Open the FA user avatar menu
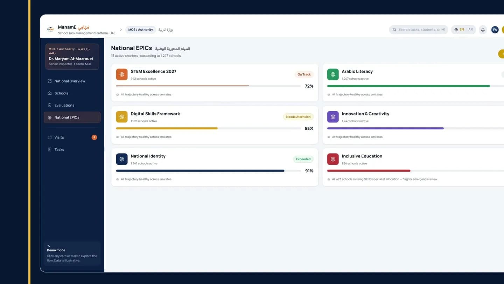This screenshot has height=284, width=504. [x=495, y=30]
